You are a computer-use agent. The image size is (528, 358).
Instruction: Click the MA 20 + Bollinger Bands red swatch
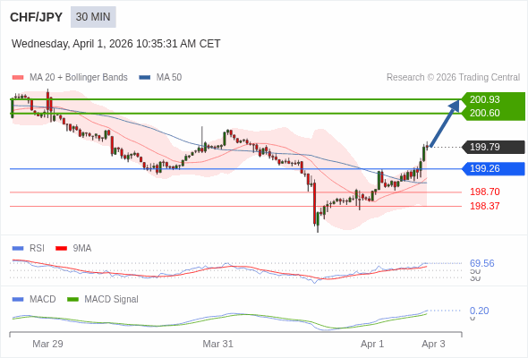pos(18,78)
